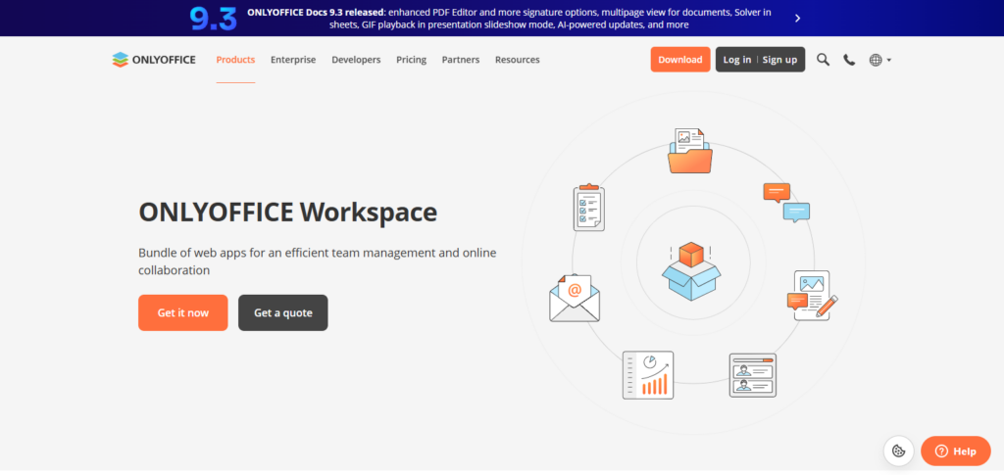This screenshot has width=1004, height=475.
Task: Open the Enterprise menu
Action: point(293,60)
